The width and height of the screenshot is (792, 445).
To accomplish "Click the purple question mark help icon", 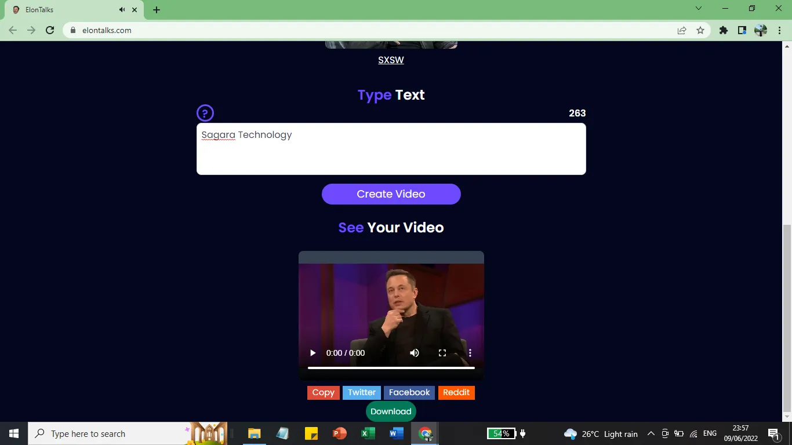I will pos(205,113).
